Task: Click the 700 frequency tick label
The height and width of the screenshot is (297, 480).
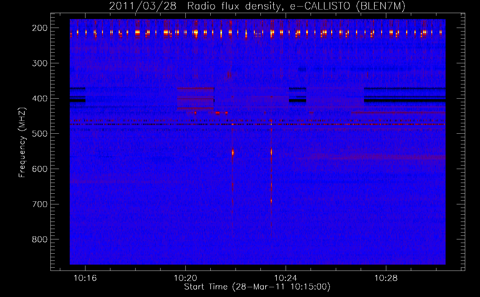Action: pos(40,204)
